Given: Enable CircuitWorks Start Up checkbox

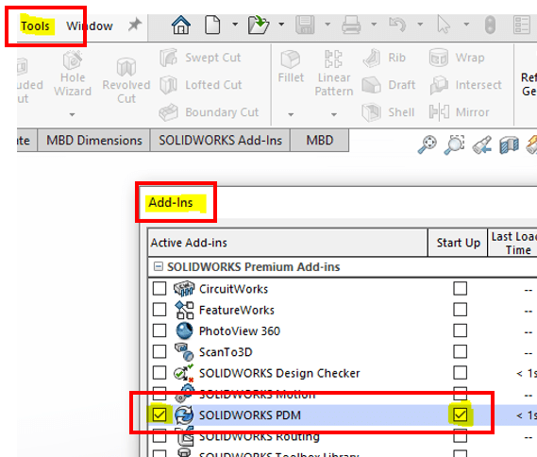Looking at the screenshot, I should coord(460,288).
